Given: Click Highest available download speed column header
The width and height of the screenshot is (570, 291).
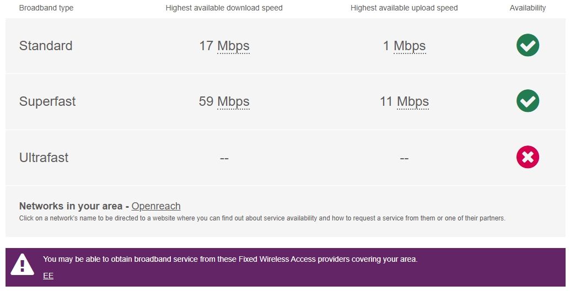Looking at the screenshot, I should 224,8.
